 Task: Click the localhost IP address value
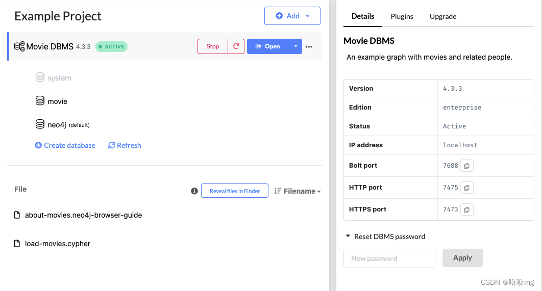pos(460,145)
